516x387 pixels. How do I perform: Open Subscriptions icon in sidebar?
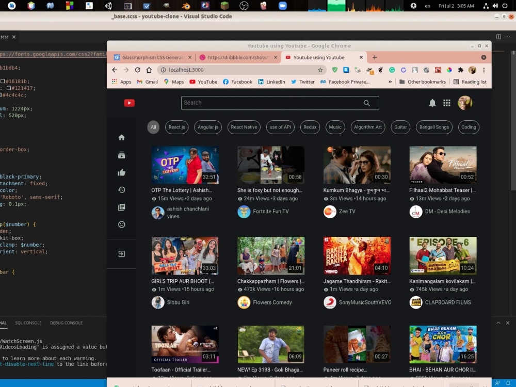coord(121,155)
